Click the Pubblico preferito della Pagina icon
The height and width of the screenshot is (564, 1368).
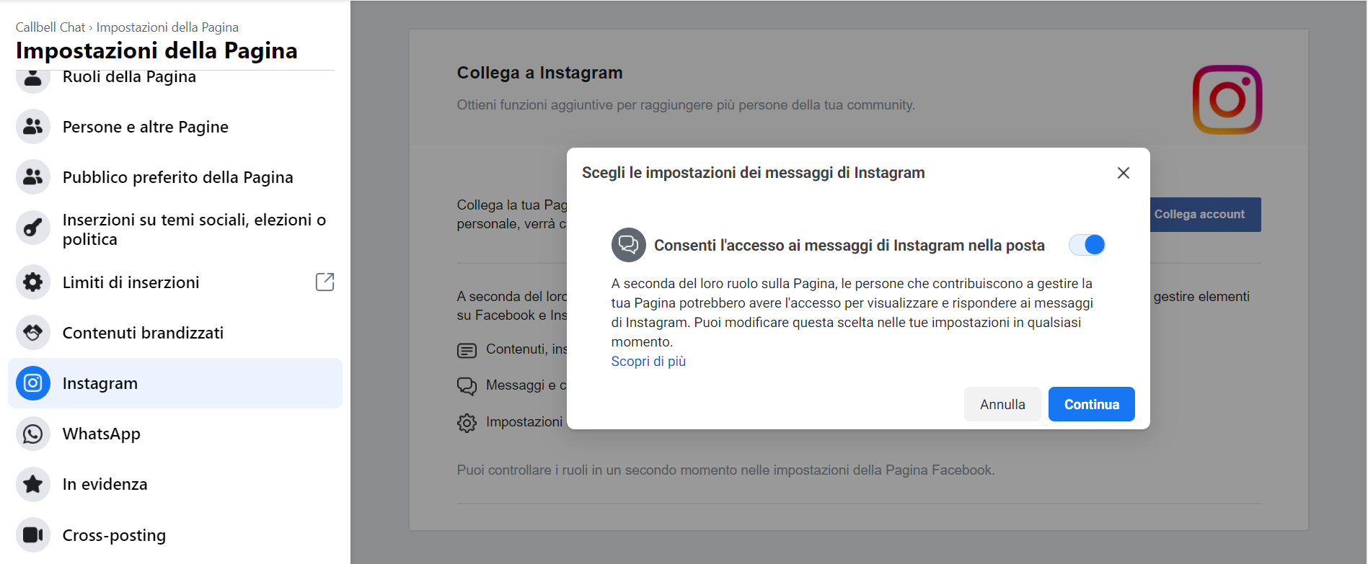point(33,177)
